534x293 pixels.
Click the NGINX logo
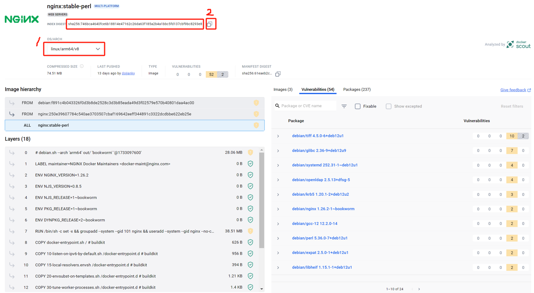(x=22, y=19)
